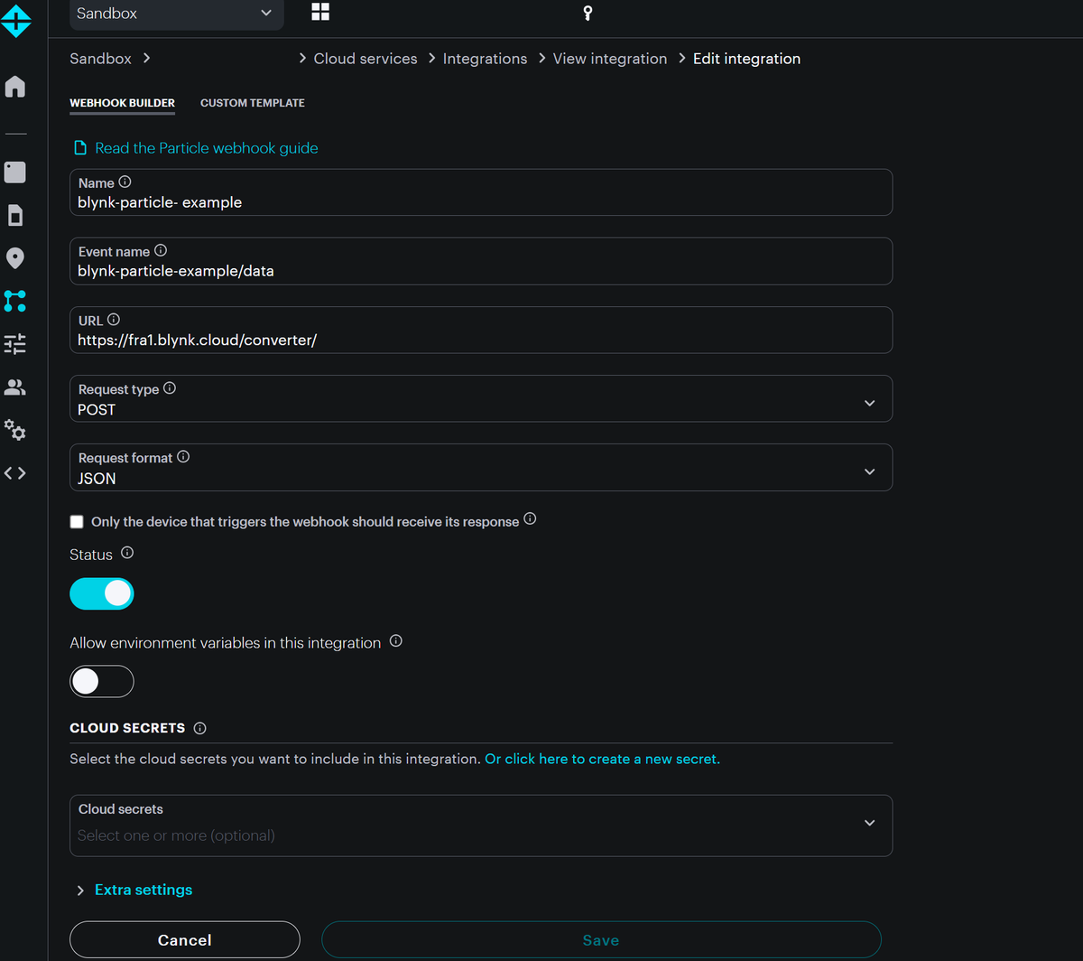Click info icon next to Event name
The width and height of the screenshot is (1083, 961).
tap(161, 251)
